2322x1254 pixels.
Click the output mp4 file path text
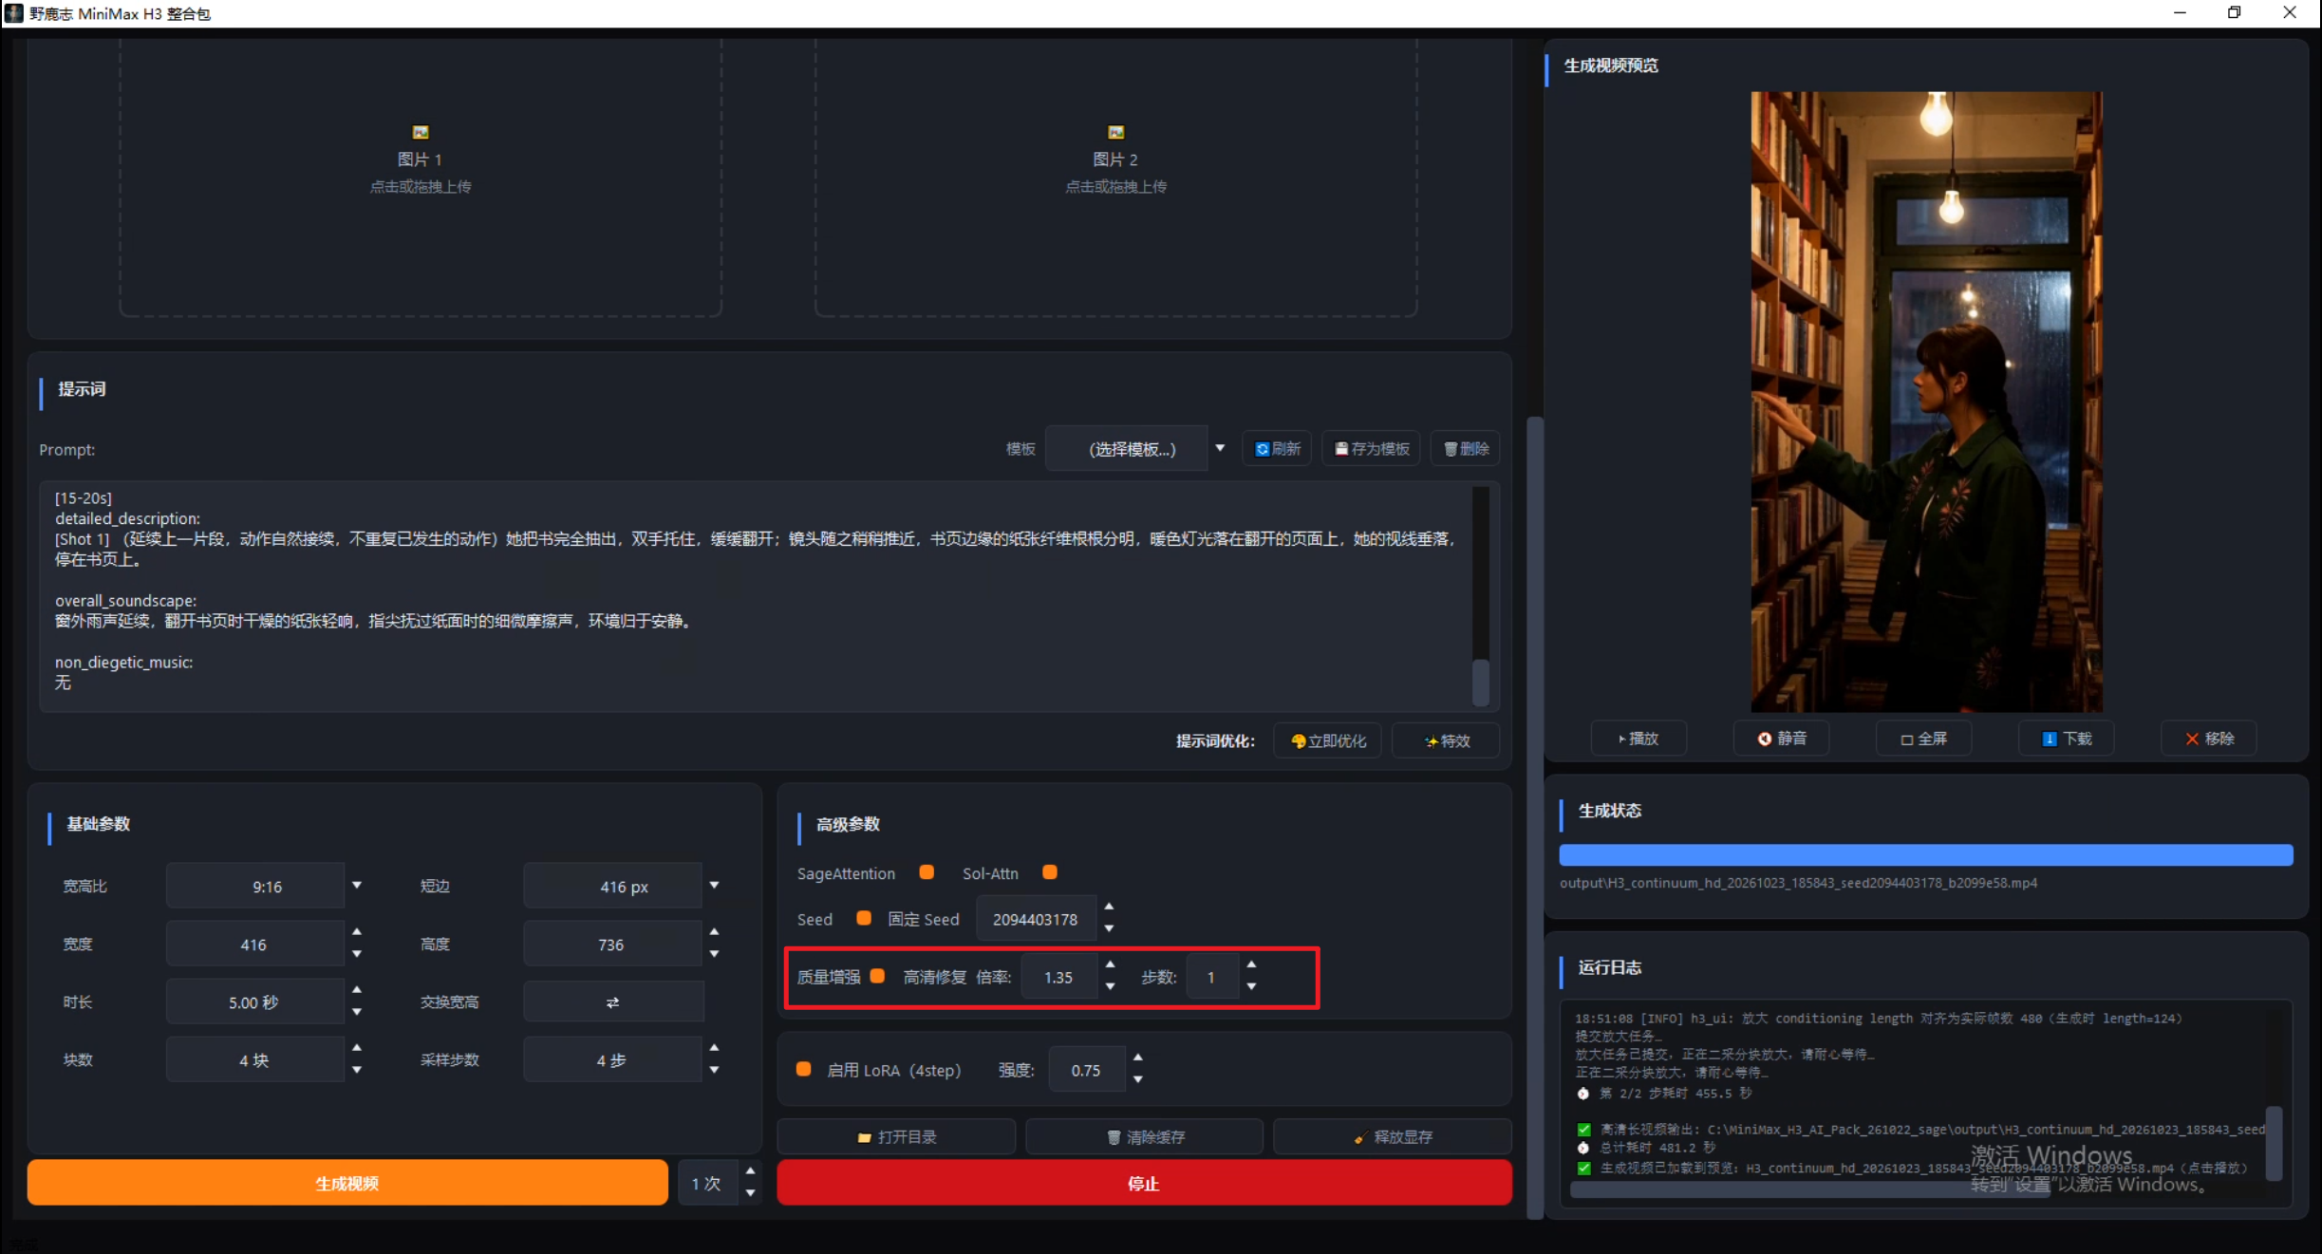click(1798, 883)
